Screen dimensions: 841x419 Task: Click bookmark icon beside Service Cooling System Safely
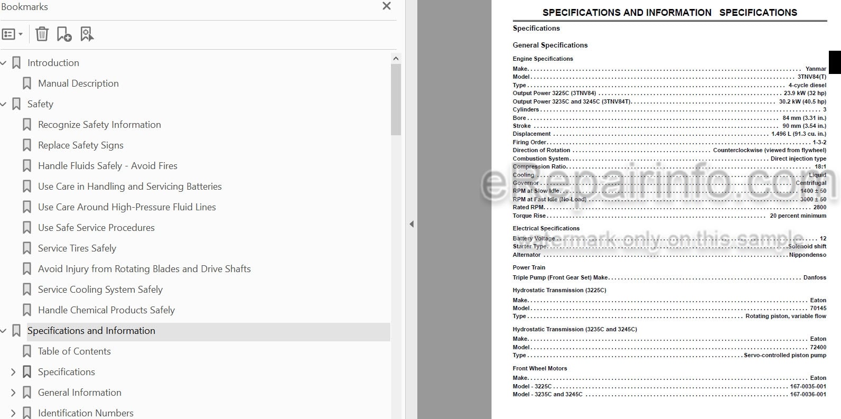tap(27, 290)
